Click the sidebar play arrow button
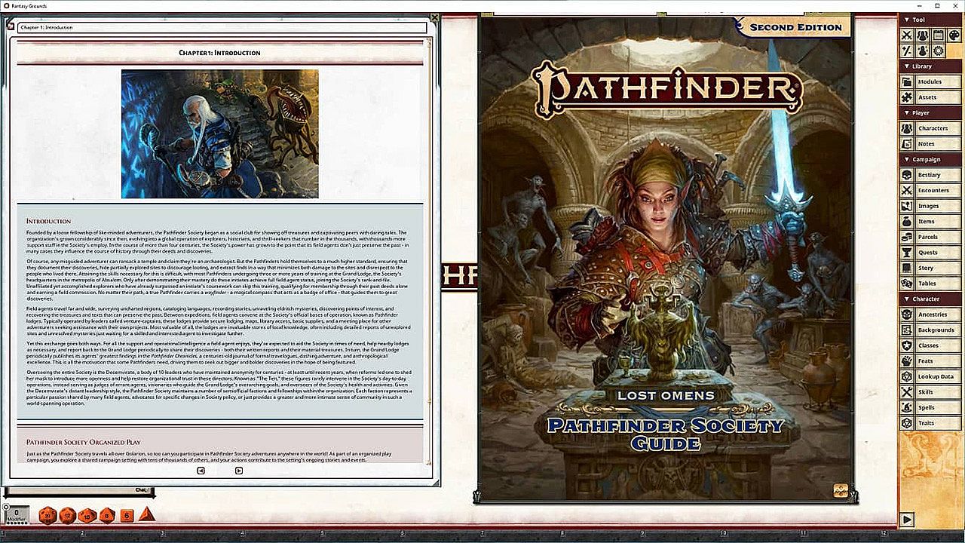 908,519
